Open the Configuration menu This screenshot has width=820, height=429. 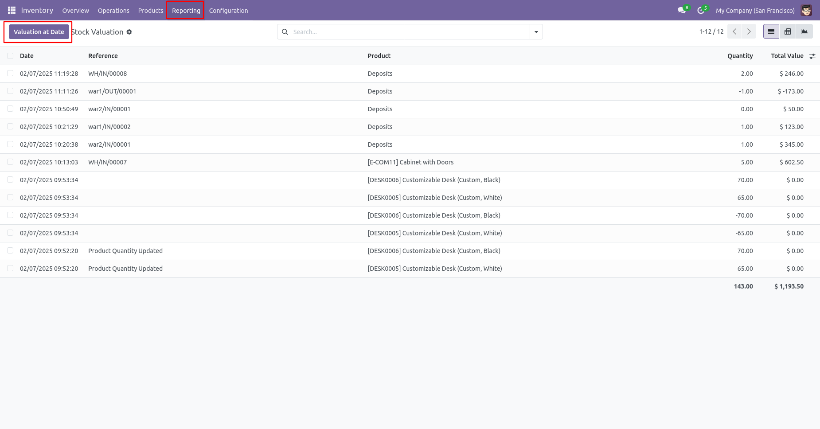[229, 11]
